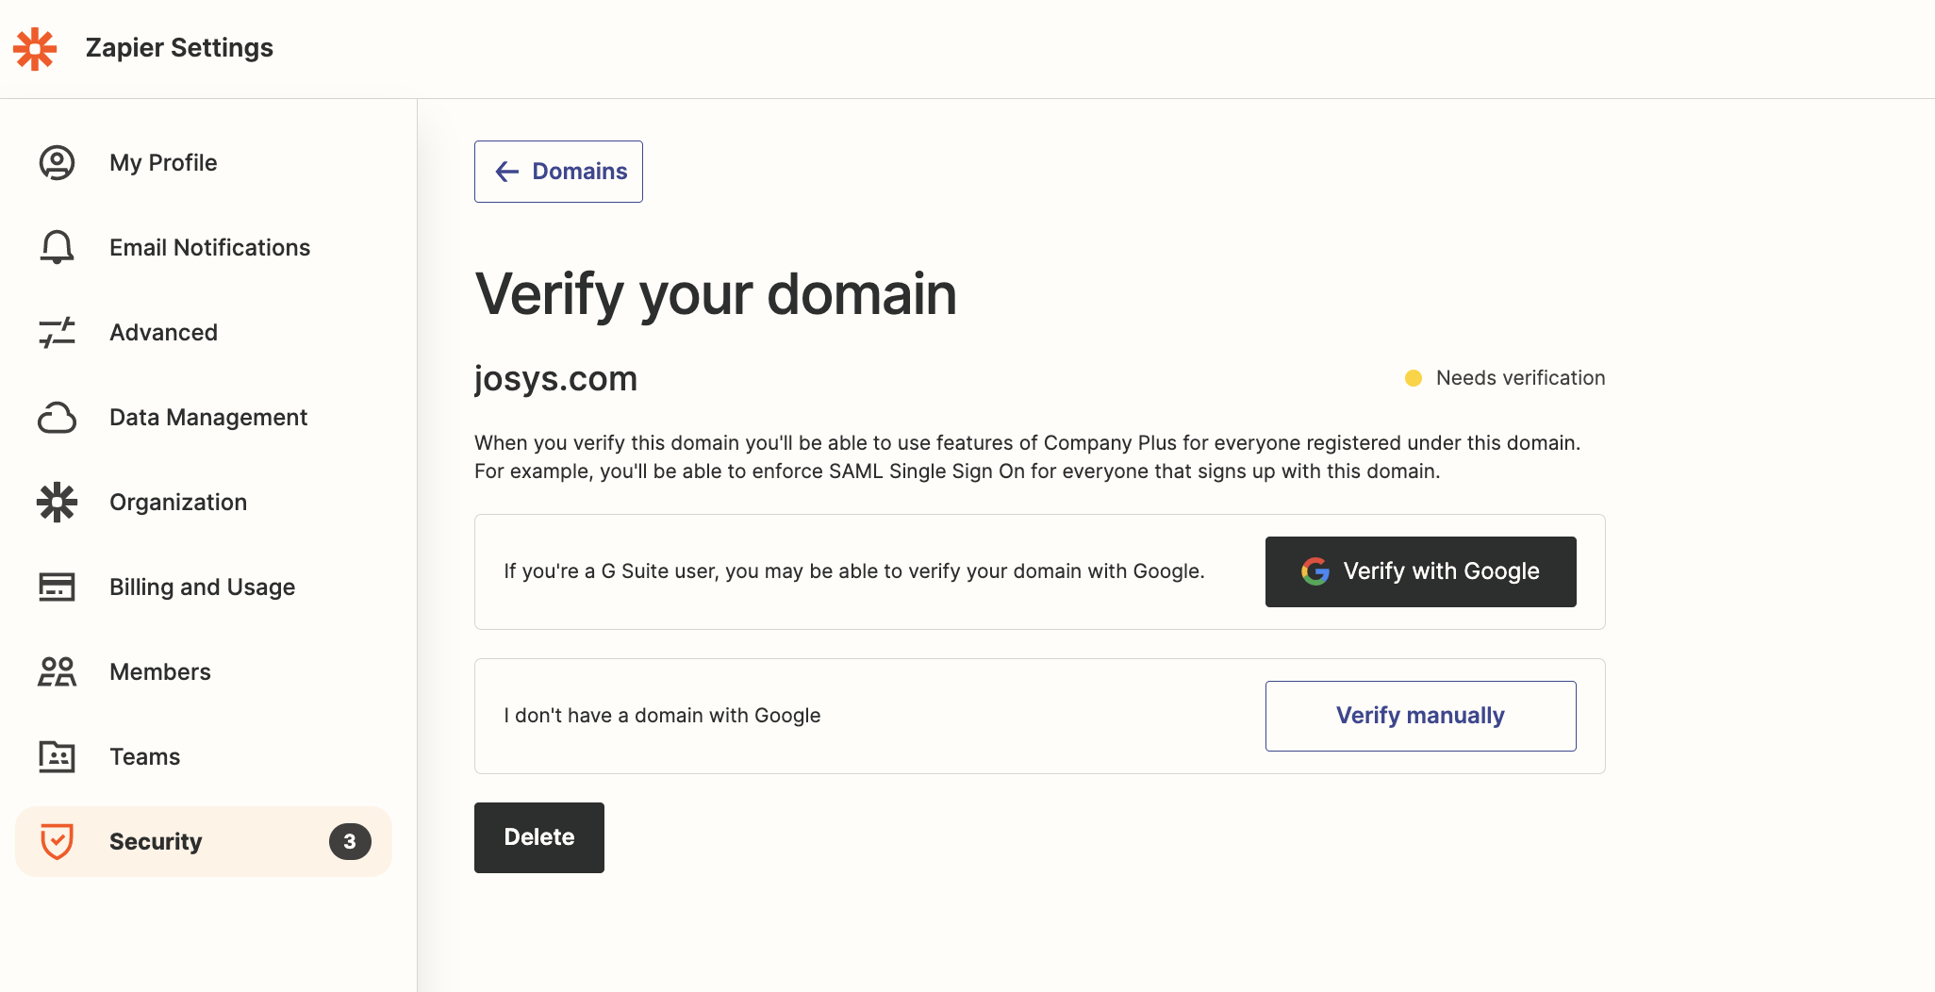
Task: Click the Billing and Usage card icon
Action: [x=57, y=587]
